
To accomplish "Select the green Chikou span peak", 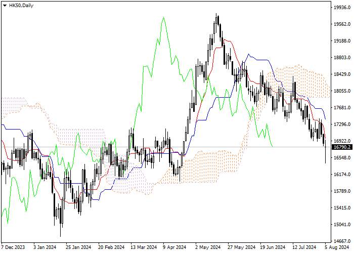I will pos(163,17).
